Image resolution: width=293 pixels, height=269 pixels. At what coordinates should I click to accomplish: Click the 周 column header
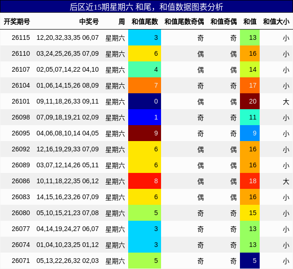pos(122,22)
